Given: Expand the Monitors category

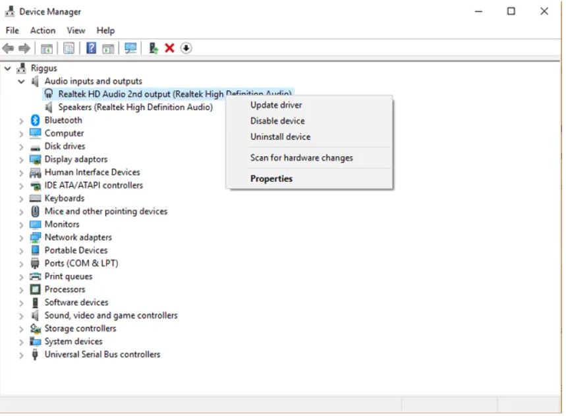Looking at the screenshot, I should click(x=21, y=225).
